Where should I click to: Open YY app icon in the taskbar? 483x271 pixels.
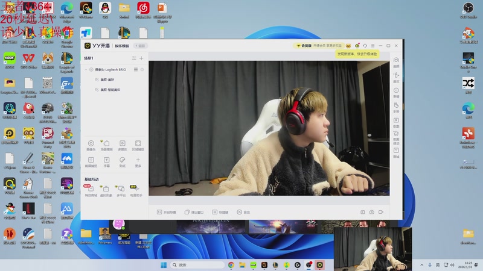coord(320,265)
